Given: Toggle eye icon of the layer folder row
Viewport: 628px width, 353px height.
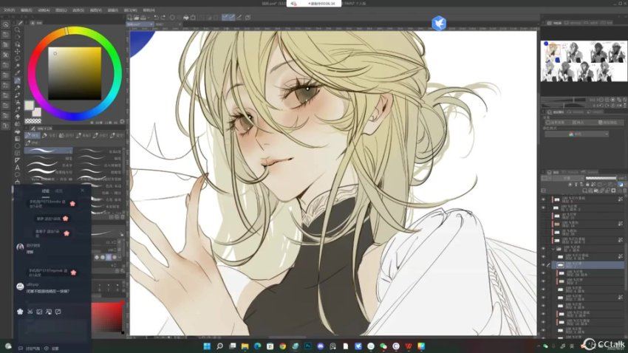Looking at the screenshot, I should [544, 249].
